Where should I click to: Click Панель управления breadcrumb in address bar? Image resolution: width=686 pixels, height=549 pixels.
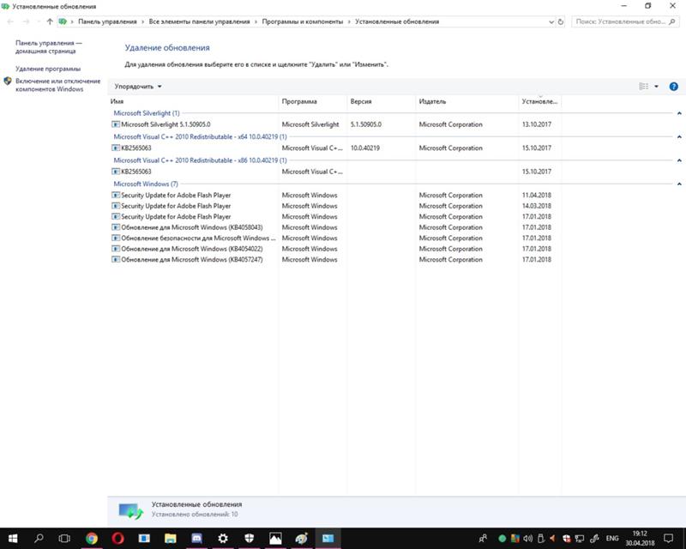click(107, 21)
